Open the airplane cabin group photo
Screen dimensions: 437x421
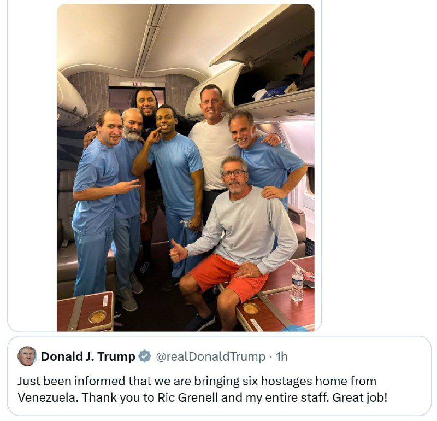click(186, 168)
